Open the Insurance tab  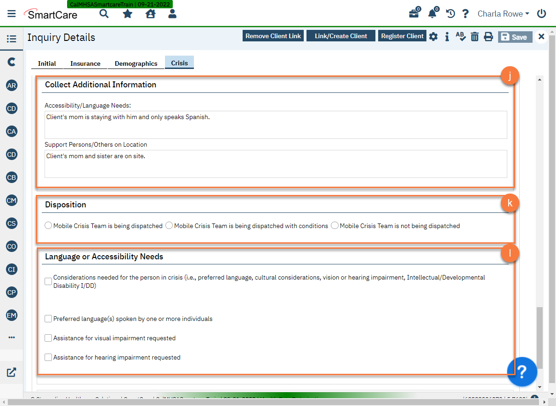(x=85, y=63)
